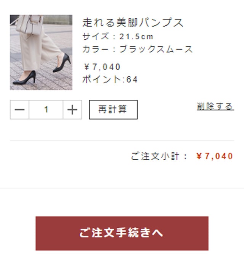Open the 走れる美脚パンプス product title

tap(133, 23)
